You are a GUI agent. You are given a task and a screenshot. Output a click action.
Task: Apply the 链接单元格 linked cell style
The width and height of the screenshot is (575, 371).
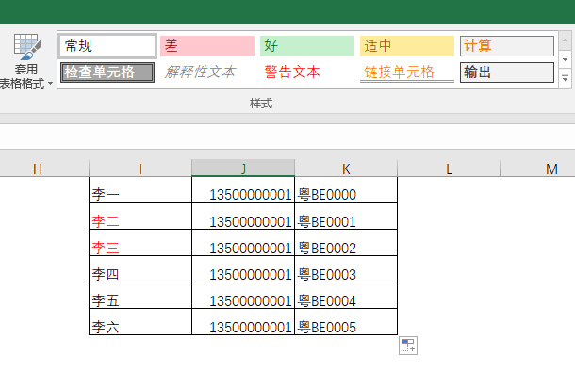(407, 73)
